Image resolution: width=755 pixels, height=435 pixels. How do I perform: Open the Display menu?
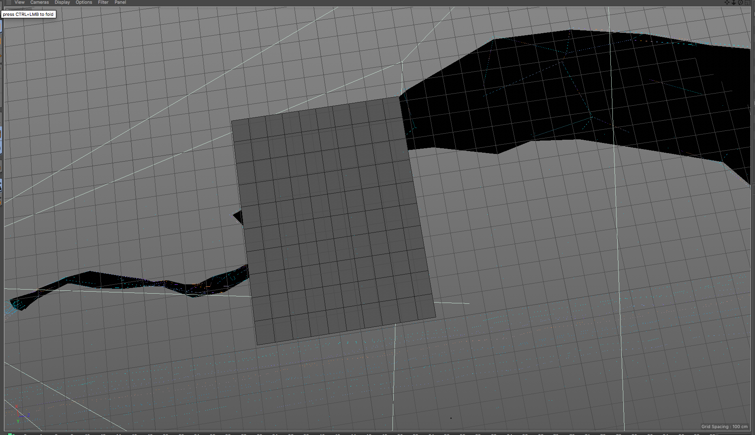(x=62, y=2)
